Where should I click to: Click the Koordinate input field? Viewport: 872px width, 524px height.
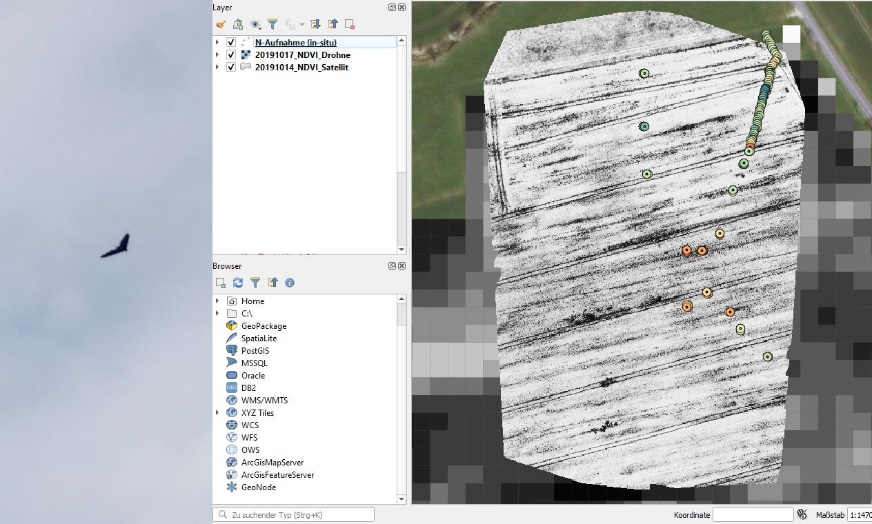point(753,514)
